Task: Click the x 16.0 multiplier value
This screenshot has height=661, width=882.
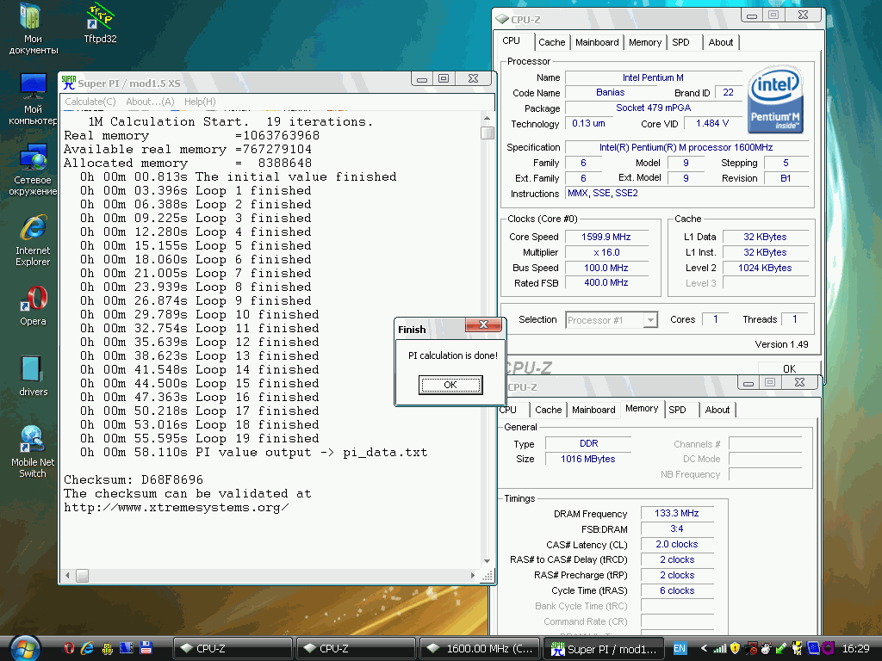Action: click(x=606, y=252)
